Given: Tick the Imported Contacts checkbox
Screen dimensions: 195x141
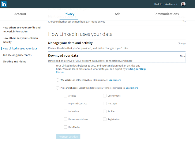Looking at the screenshot, I should [x=65, y=104].
